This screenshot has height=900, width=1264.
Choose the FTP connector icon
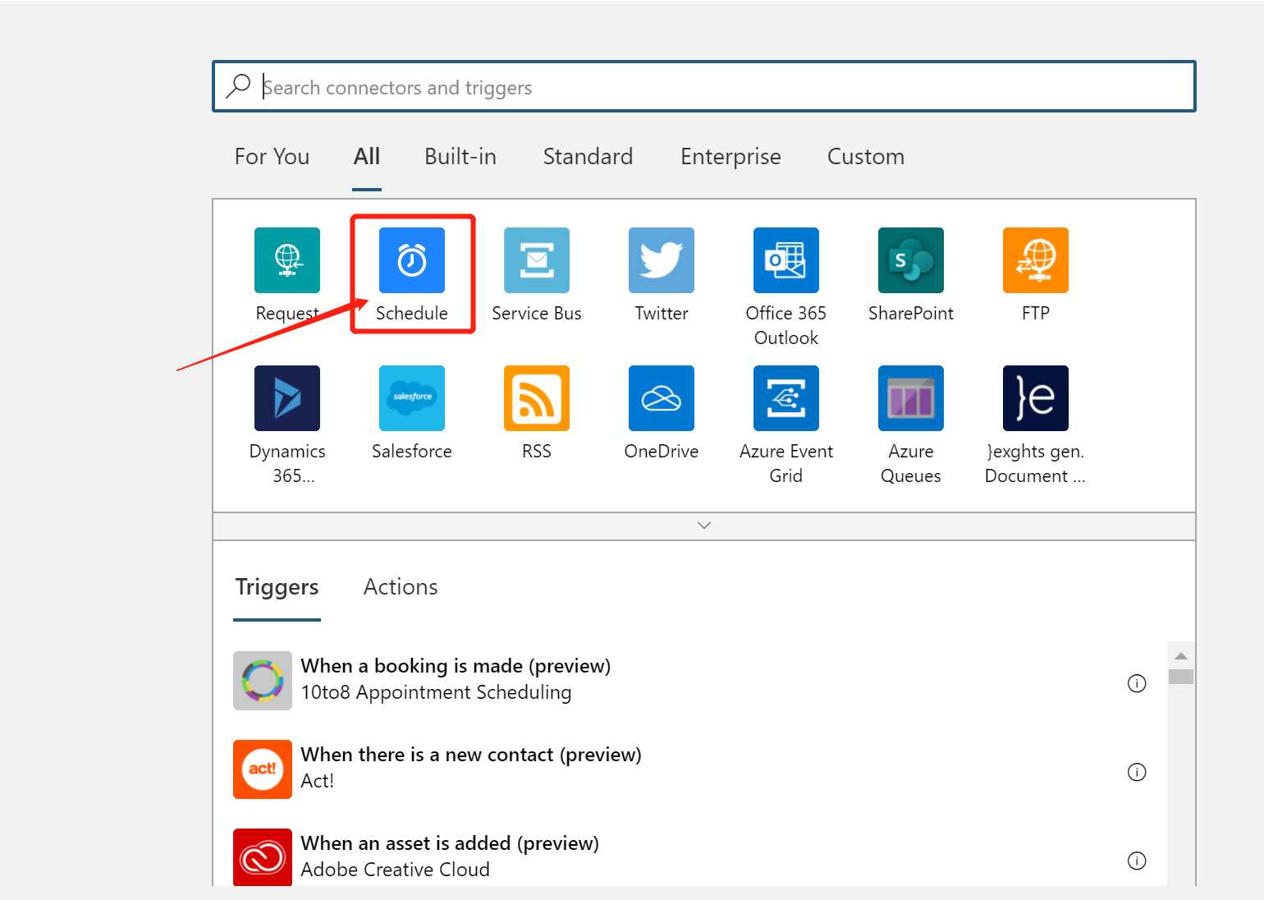pyautogui.click(x=1036, y=260)
